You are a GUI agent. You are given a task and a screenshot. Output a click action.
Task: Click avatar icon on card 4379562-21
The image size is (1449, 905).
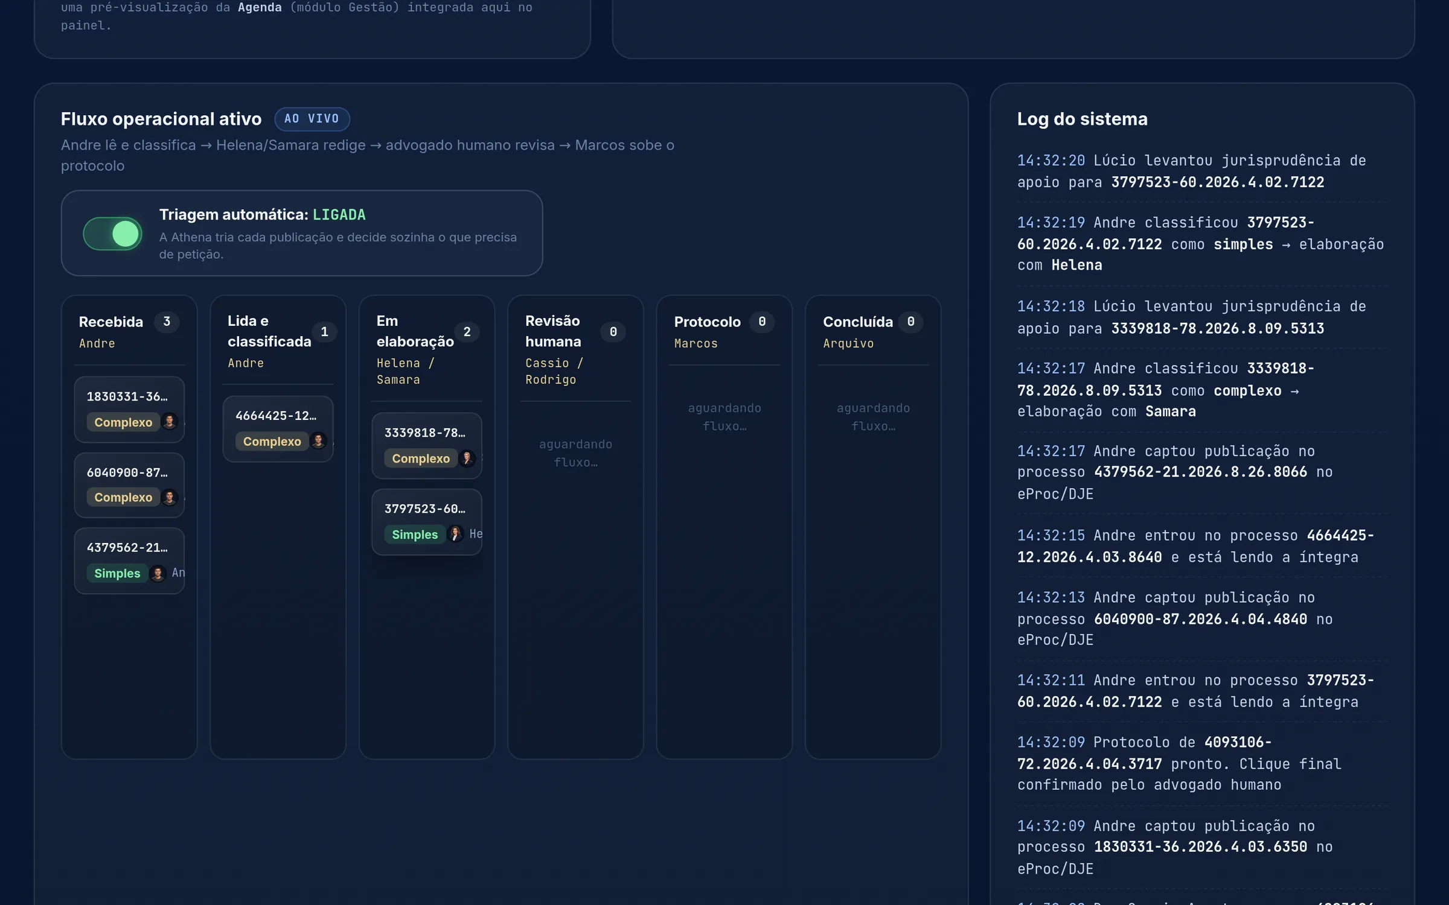[x=158, y=573]
